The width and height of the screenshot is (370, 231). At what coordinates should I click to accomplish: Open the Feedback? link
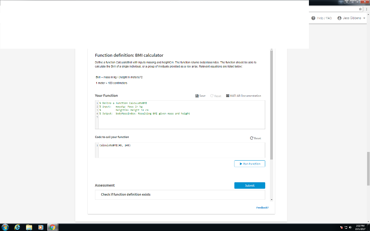262,208
